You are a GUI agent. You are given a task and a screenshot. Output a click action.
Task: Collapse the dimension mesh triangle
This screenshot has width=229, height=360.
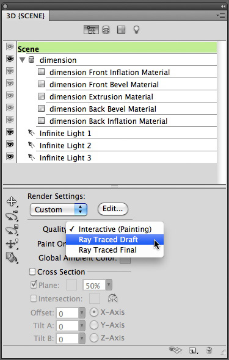(22, 60)
